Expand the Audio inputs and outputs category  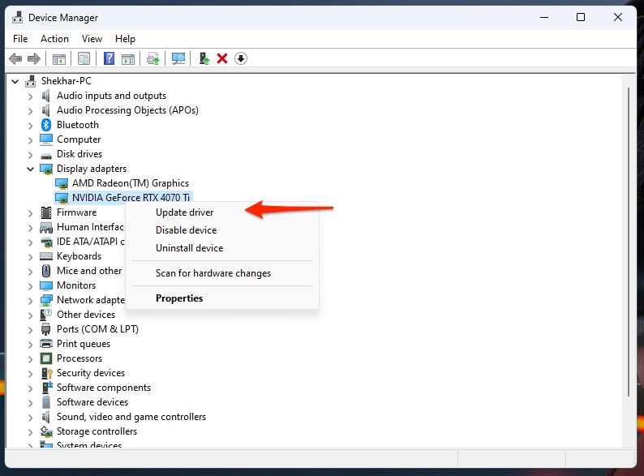click(x=31, y=96)
